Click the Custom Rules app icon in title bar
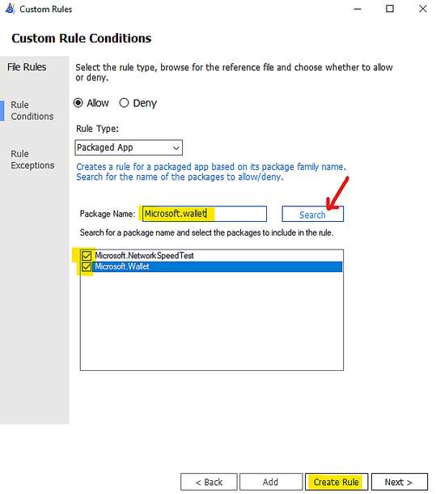Image resolution: width=436 pixels, height=494 pixels. coord(10,9)
